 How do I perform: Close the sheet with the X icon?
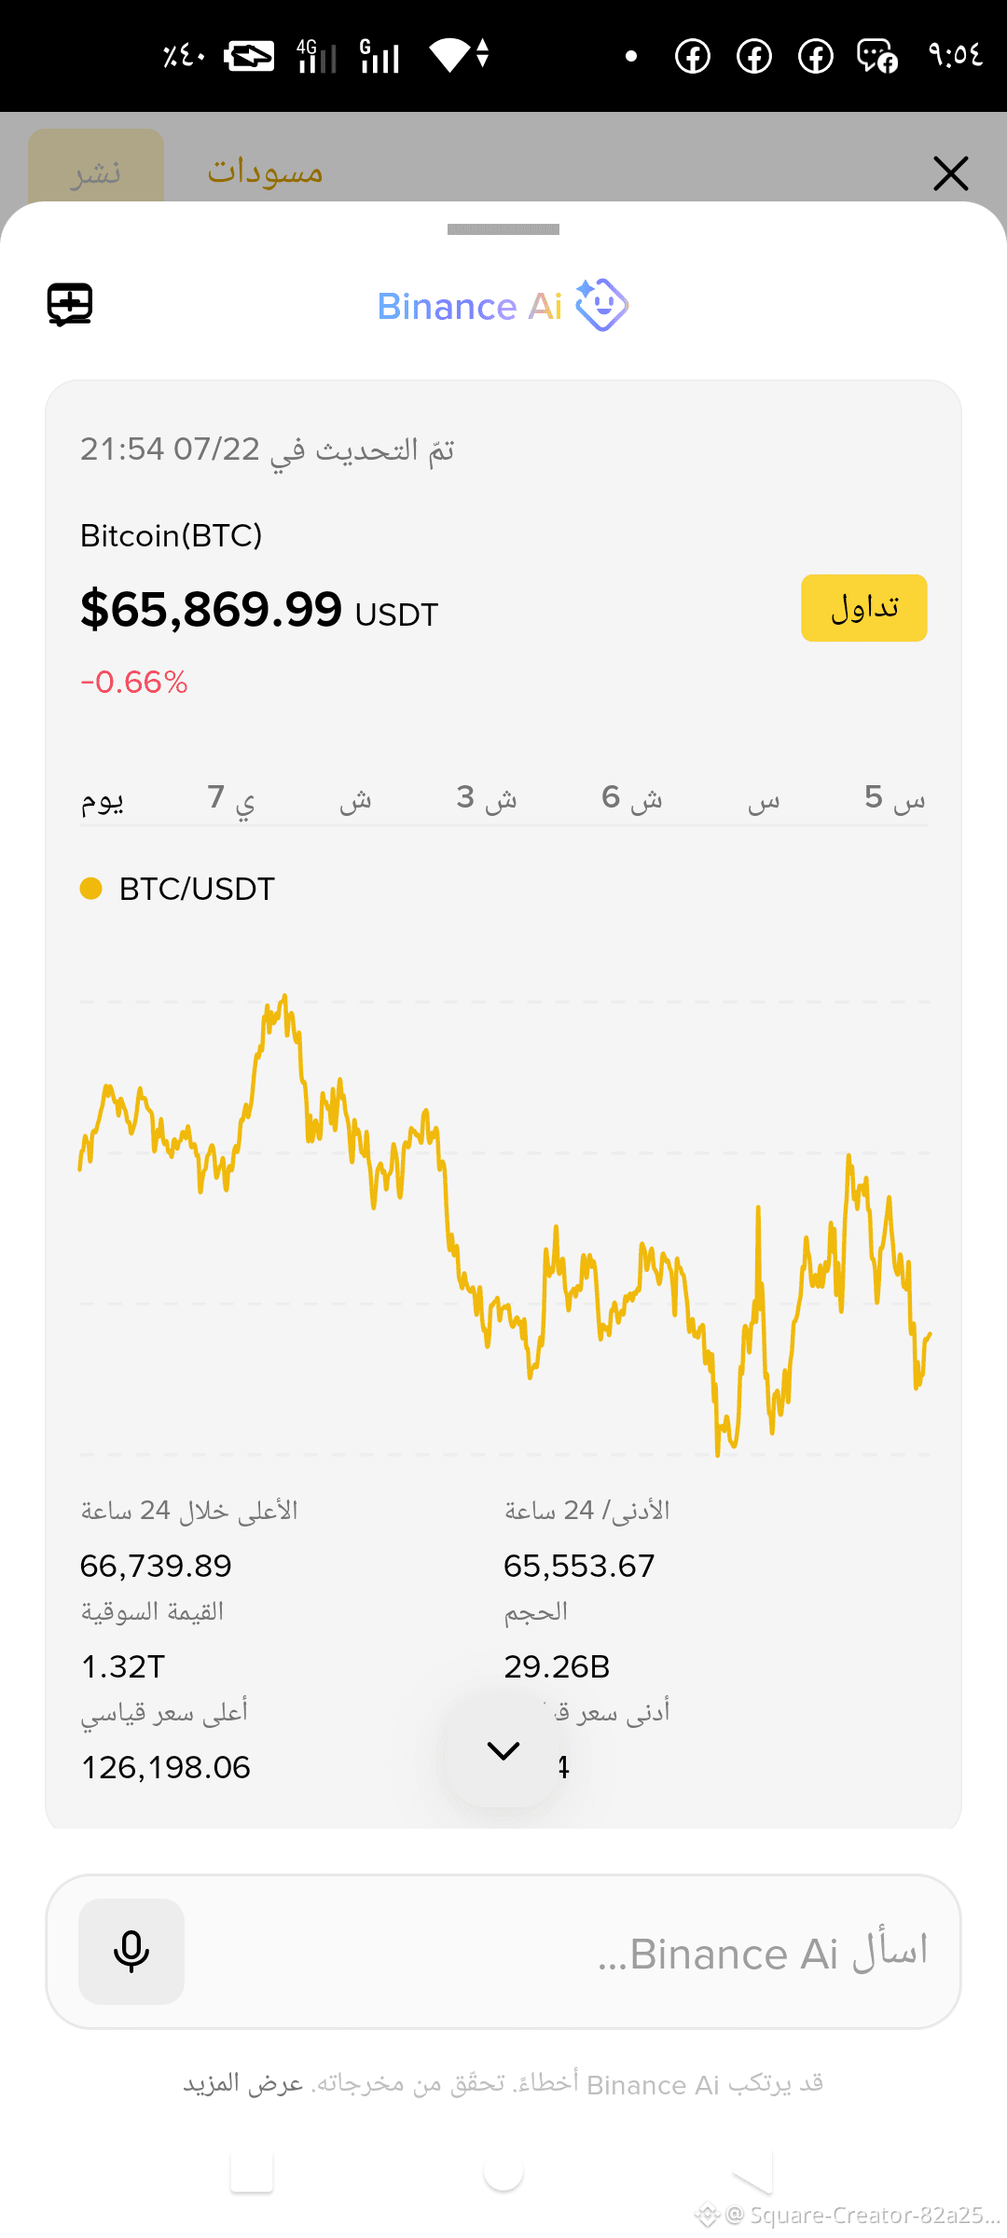[x=950, y=173]
